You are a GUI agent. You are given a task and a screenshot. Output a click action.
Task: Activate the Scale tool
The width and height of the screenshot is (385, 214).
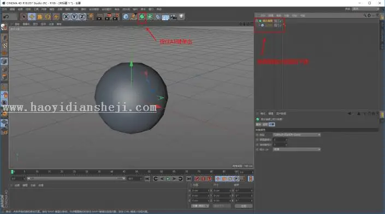39,17
